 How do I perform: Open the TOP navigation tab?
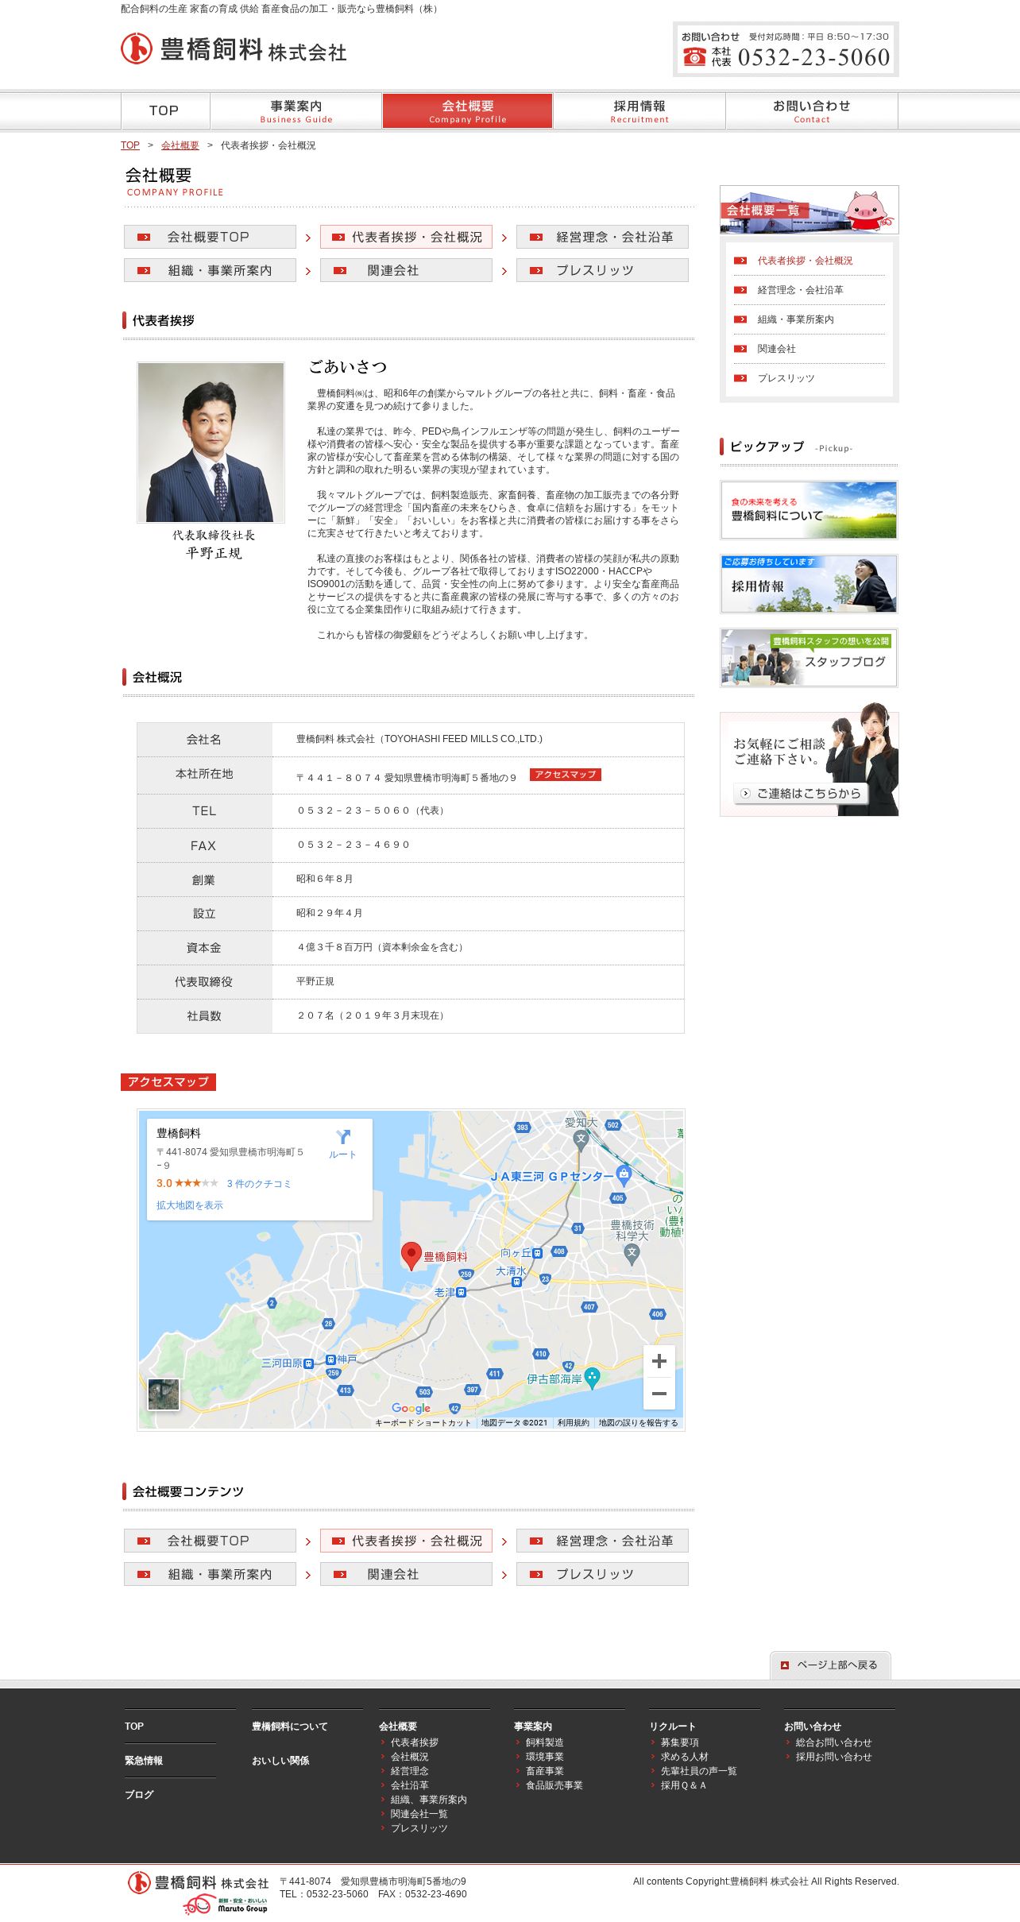[165, 110]
